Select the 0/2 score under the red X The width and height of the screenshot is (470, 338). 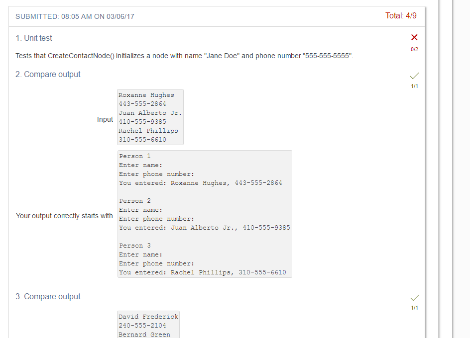point(414,49)
